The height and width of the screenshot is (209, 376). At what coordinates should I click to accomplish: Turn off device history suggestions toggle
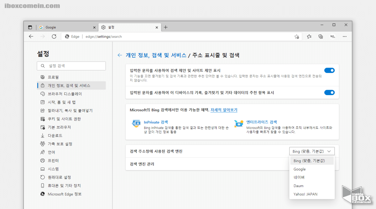(x=329, y=92)
